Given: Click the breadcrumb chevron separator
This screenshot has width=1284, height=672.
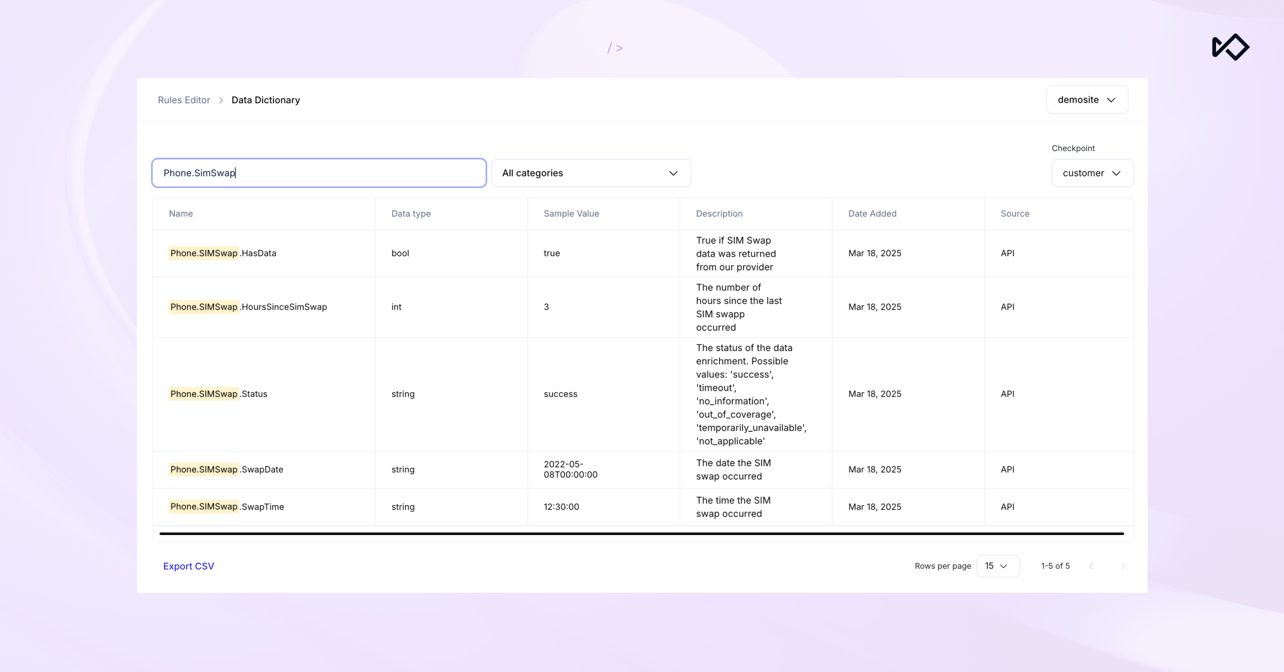Looking at the screenshot, I should tap(221, 100).
